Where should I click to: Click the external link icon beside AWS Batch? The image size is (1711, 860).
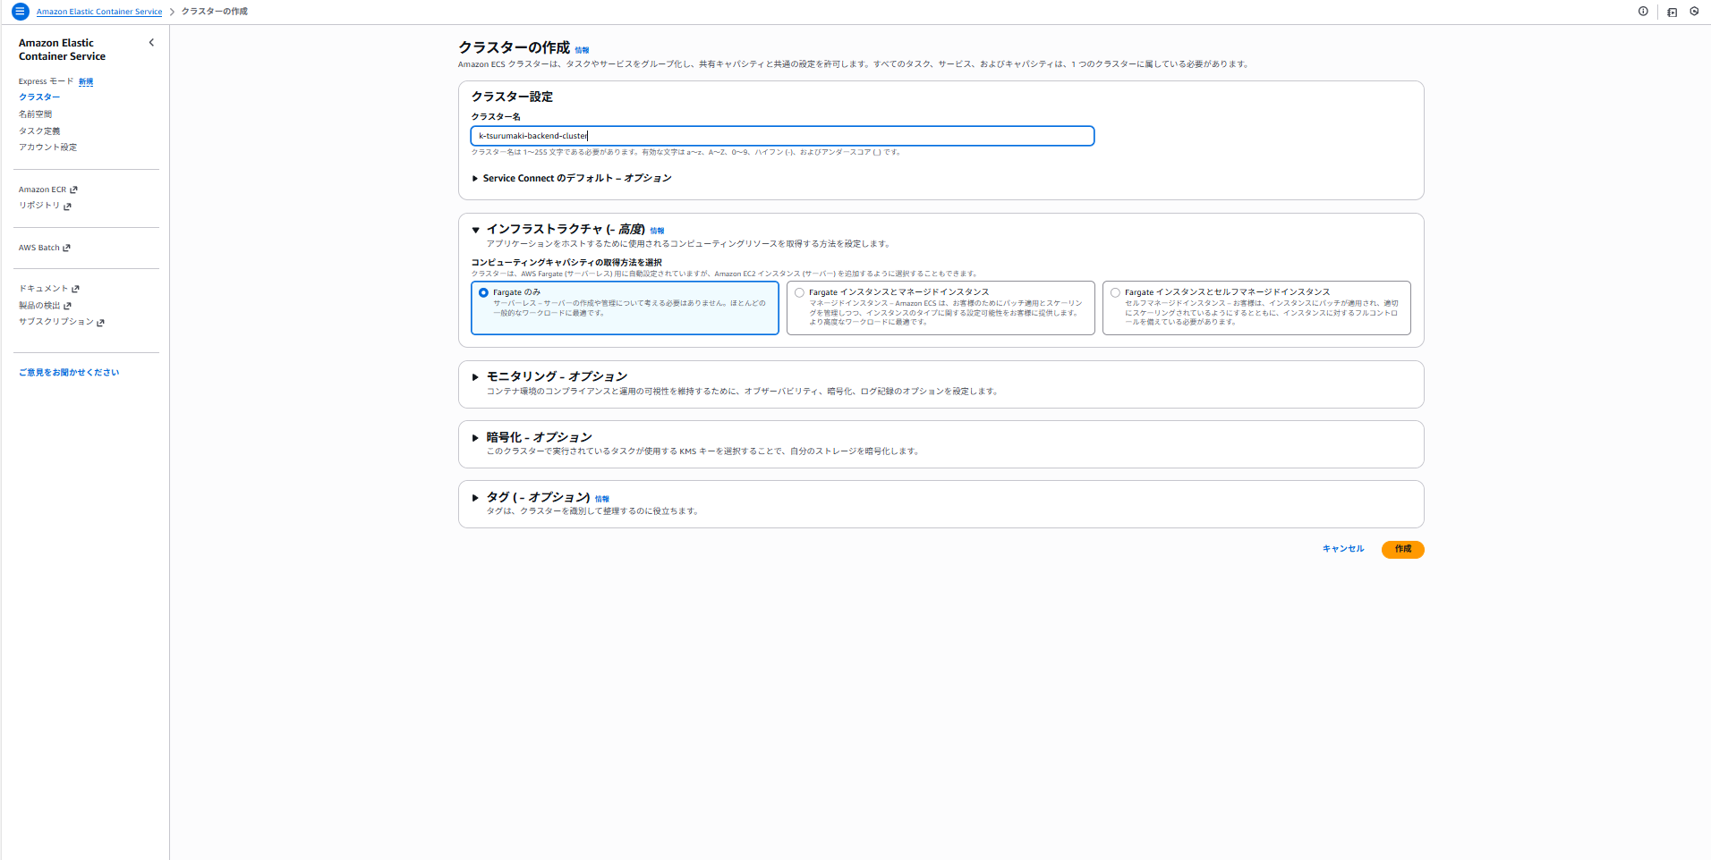tap(66, 249)
